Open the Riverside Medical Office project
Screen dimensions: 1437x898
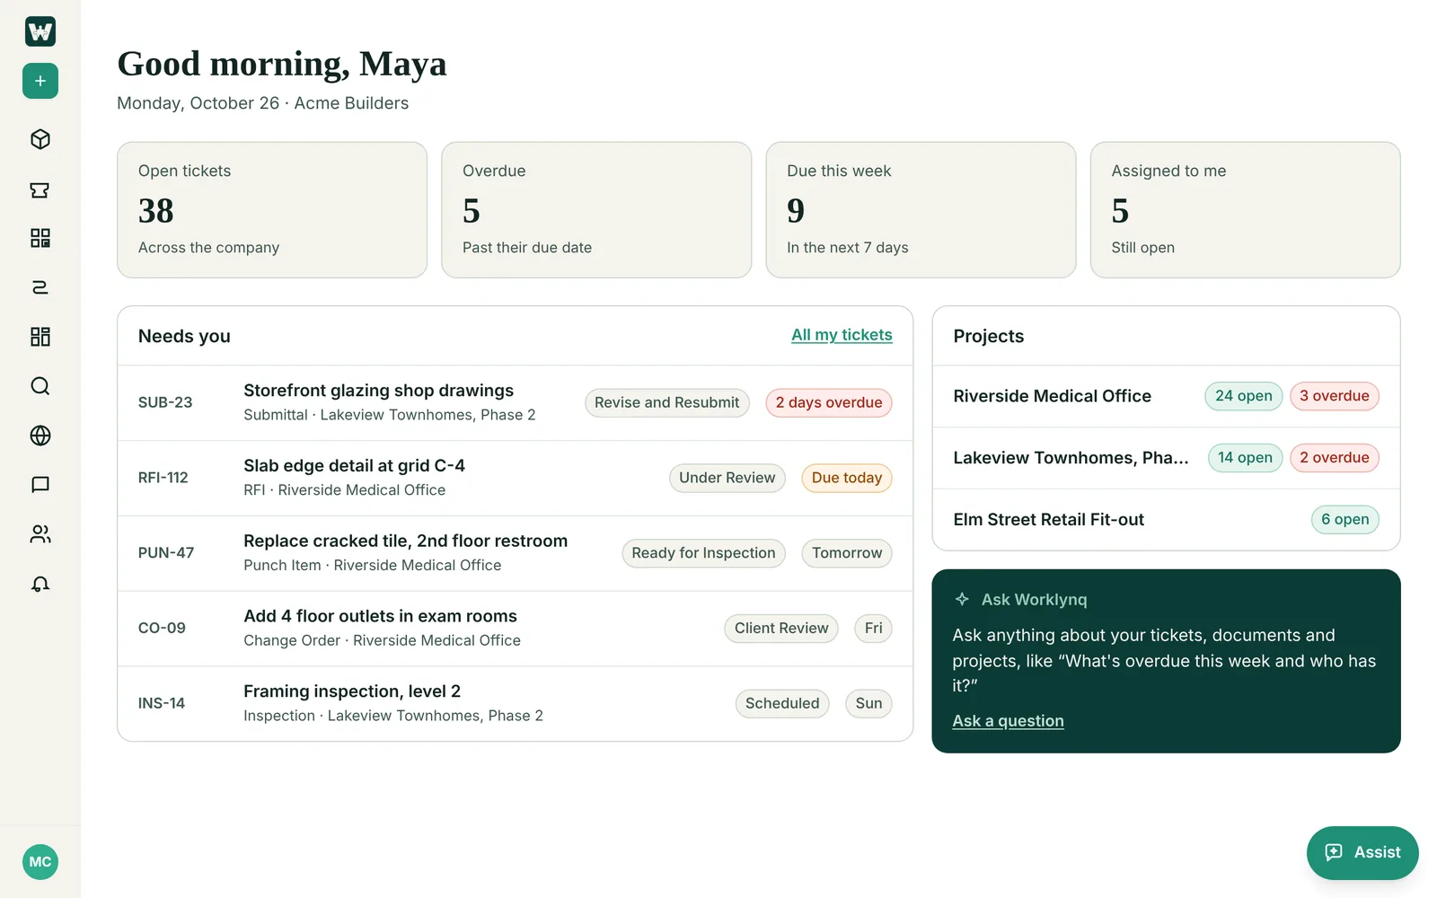coord(1166,396)
